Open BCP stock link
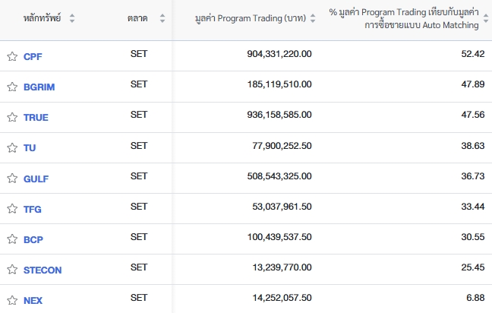This screenshot has height=313, width=492. point(33,239)
